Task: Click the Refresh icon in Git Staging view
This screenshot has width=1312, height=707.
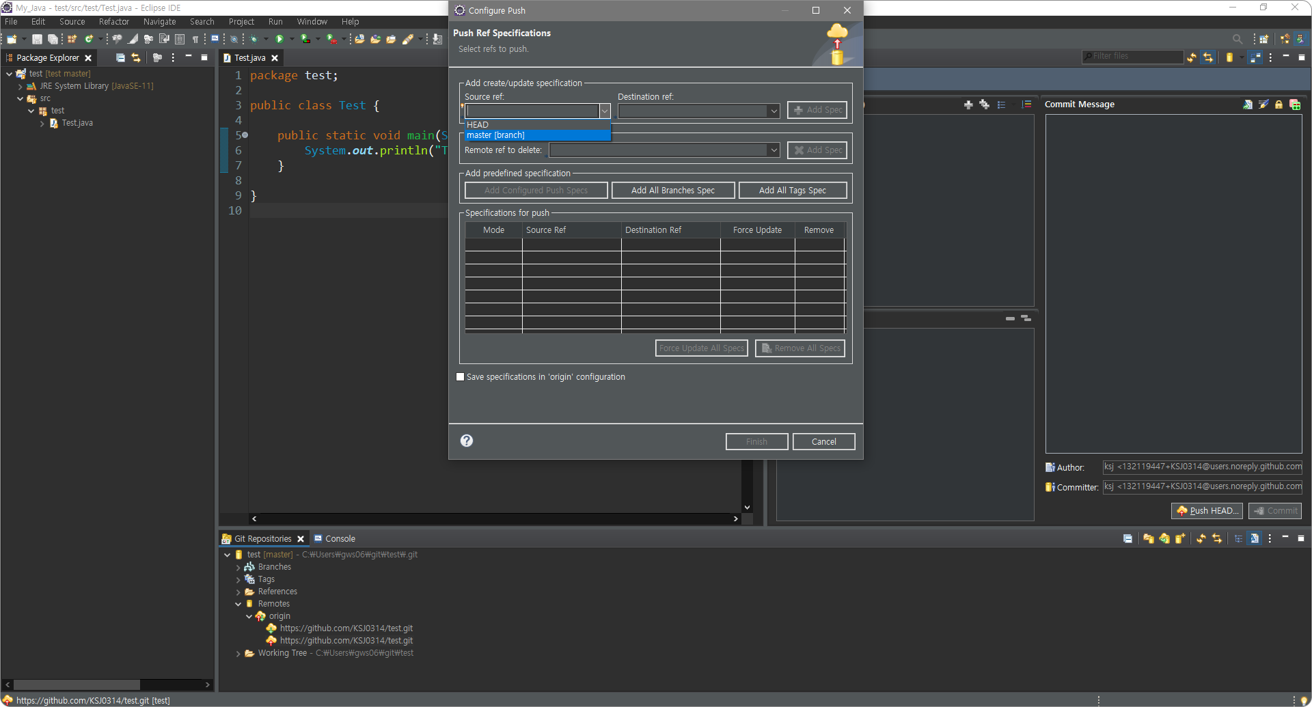Action: point(1192,57)
